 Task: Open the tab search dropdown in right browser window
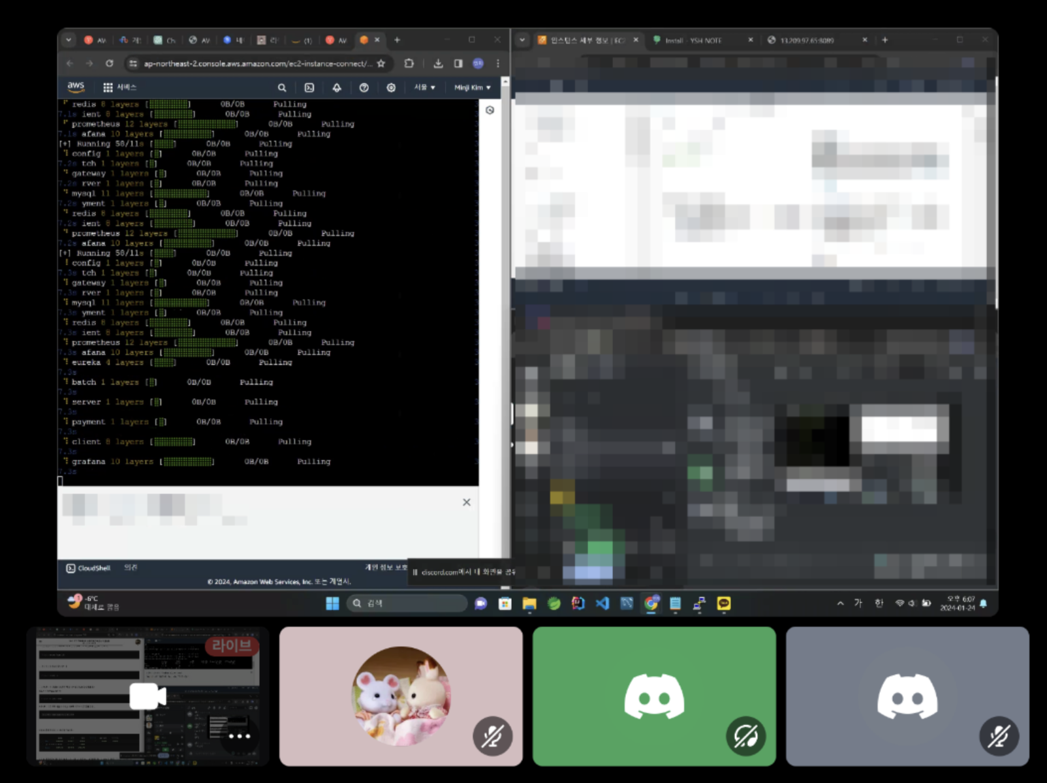522,40
